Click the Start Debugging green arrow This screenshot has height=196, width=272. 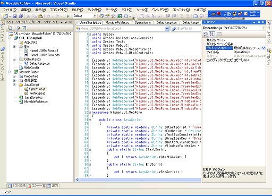pyautogui.click(x=67, y=16)
